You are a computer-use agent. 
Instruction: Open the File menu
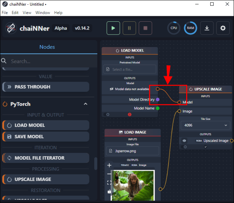5,13
